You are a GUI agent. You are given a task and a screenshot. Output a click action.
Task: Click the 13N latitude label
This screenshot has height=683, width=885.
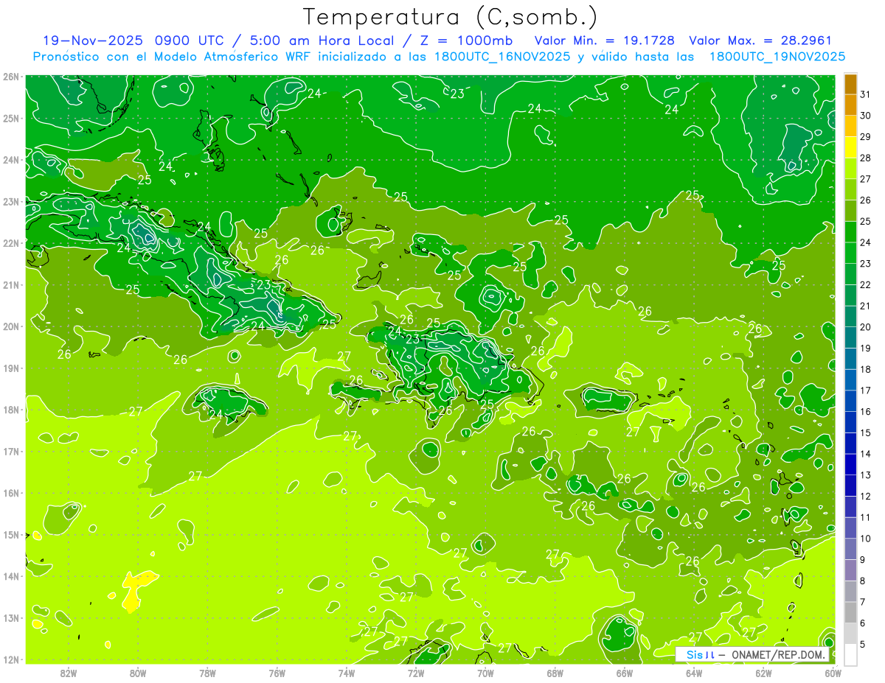coord(11,618)
